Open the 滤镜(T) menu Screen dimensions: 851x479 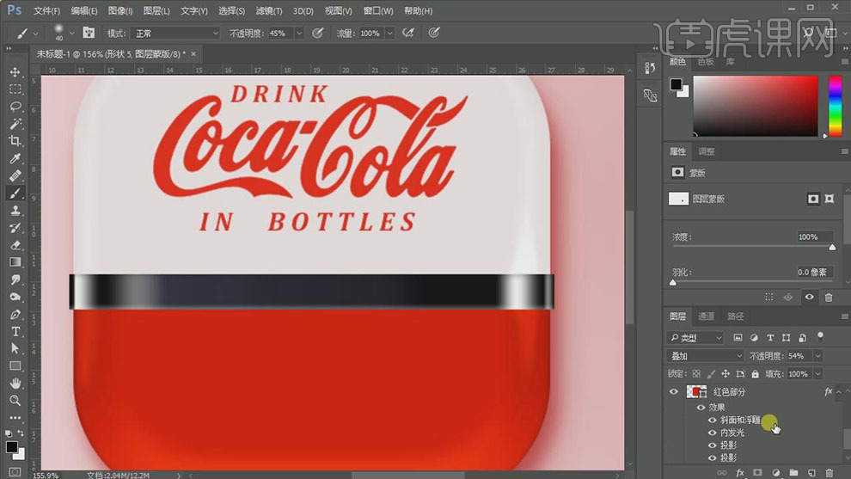click(x=269, y=11)
